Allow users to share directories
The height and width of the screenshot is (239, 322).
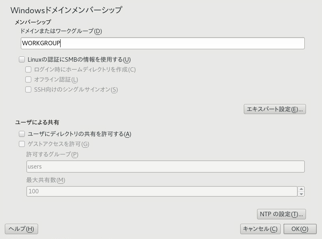click(22, 134)
